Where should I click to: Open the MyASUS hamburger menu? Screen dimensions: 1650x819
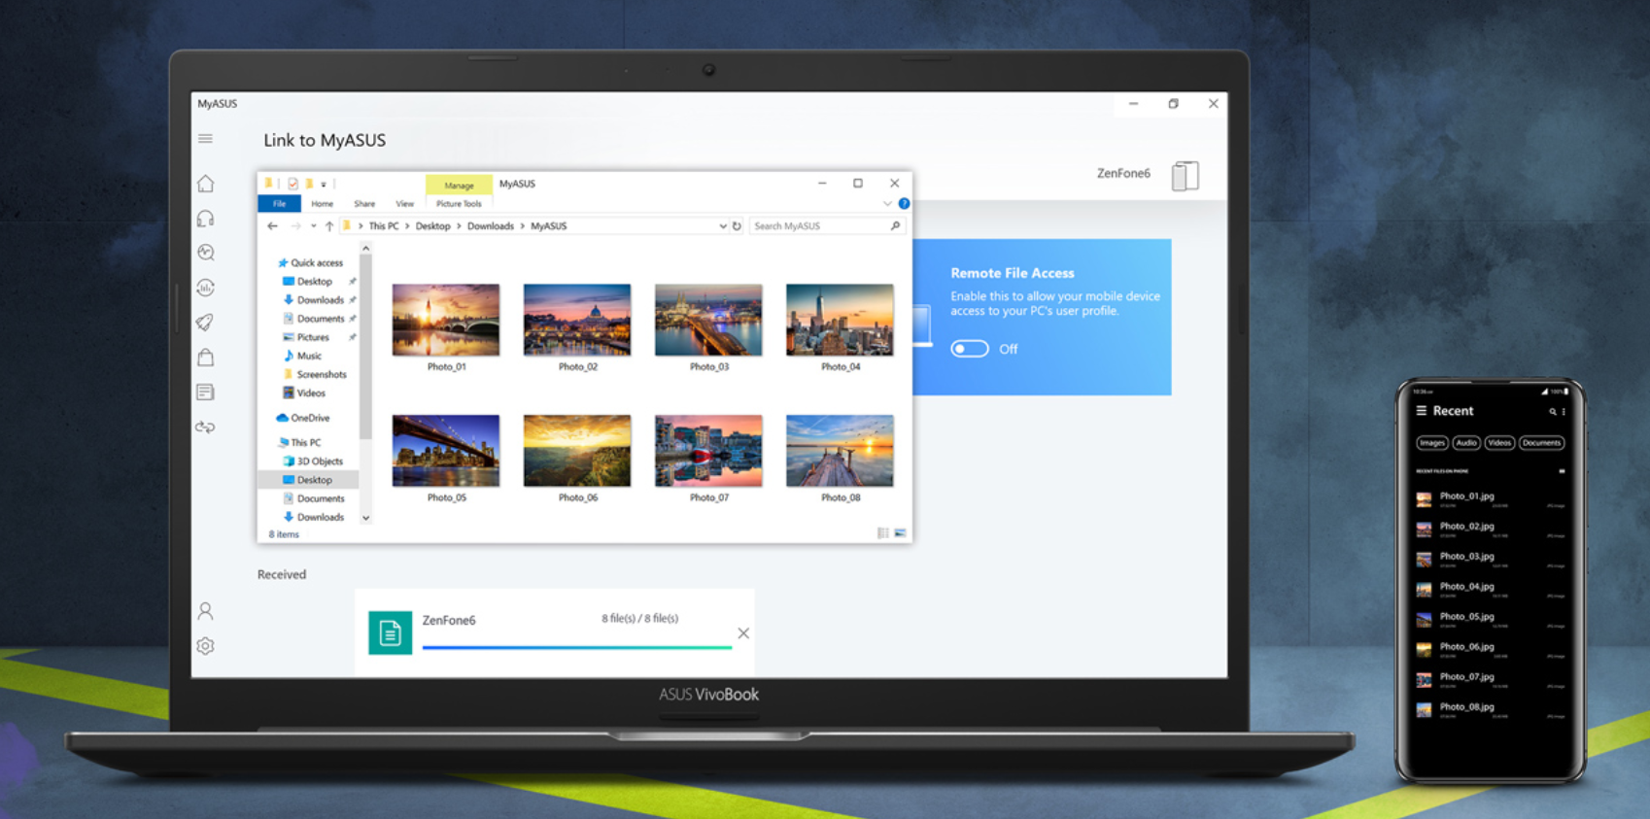tap(205, 139)
